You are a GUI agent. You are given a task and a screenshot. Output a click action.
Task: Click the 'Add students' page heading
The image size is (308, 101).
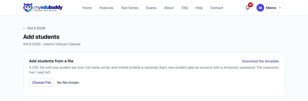click(41, 37)
